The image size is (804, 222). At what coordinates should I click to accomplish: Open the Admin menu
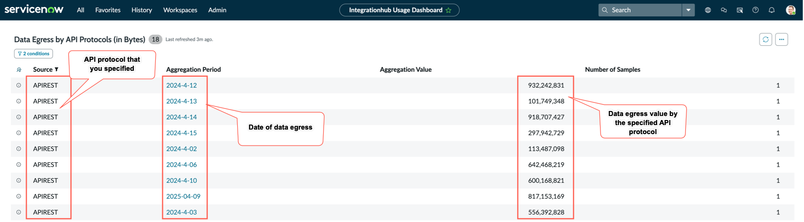point(217,10)
